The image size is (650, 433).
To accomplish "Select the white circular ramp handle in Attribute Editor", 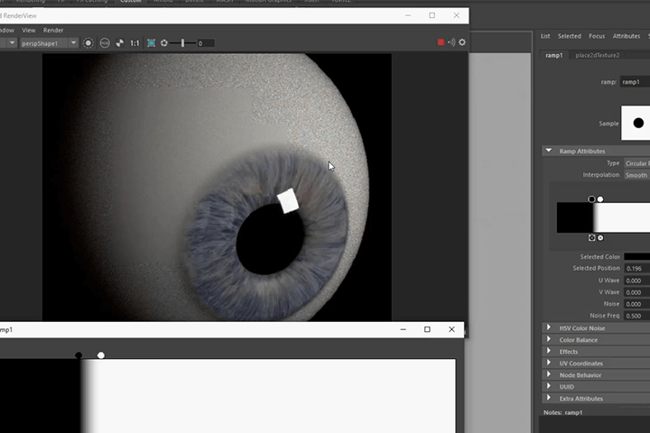I will (x=600, y=199).
